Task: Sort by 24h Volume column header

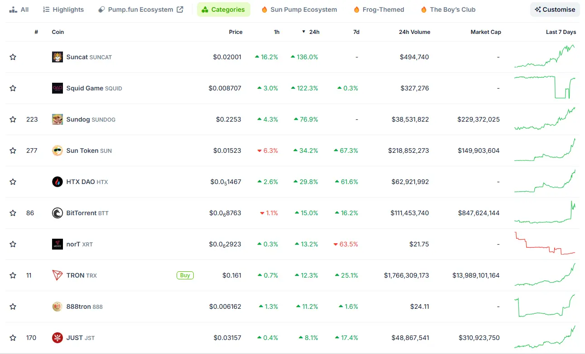Action: coord(414,32)
